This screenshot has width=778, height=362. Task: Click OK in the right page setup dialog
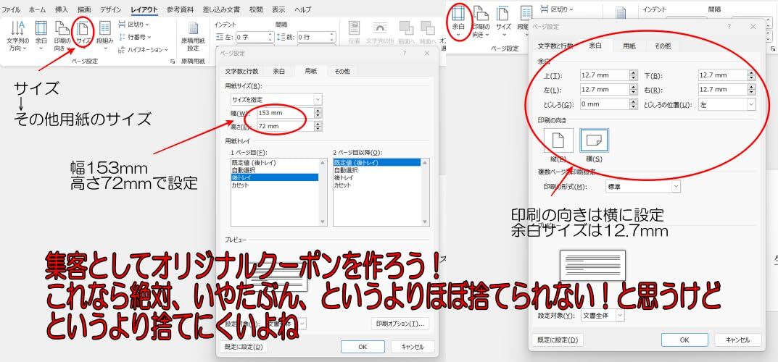point(684,340)
